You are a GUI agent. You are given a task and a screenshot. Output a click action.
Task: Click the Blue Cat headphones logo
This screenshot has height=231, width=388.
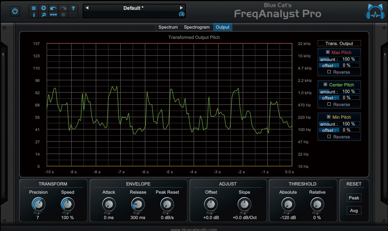click(x=375, y=11)
